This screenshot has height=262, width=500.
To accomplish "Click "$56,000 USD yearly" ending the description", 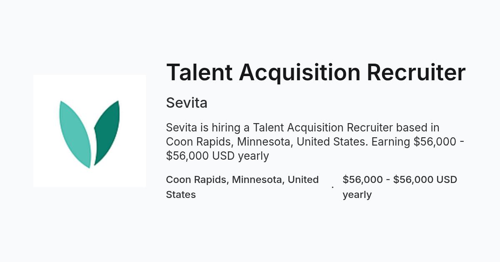I will 217,156.
